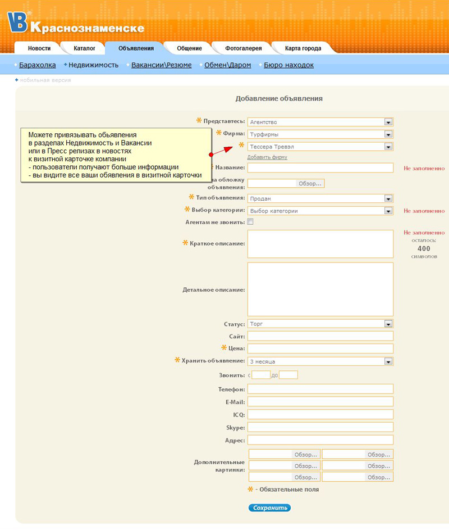Click the Цена input field

tap(320, 348)
